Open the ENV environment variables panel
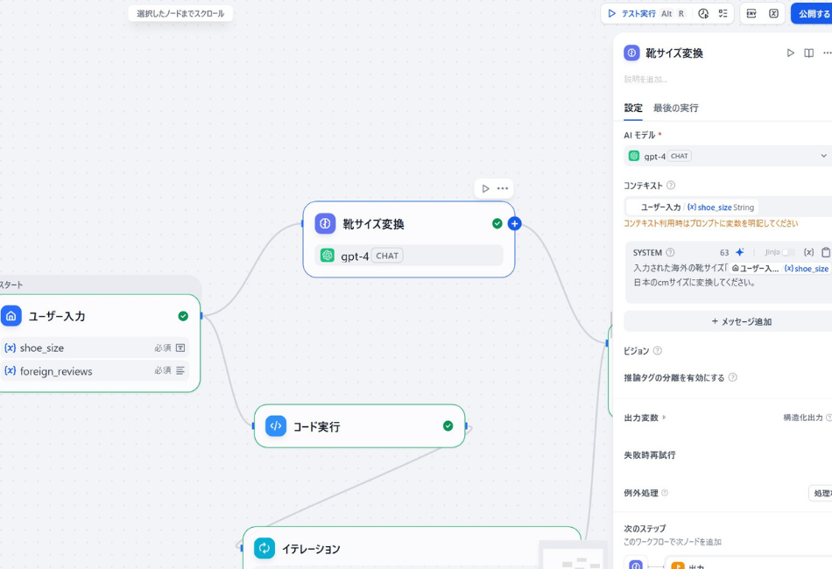 [x=751, y=13]
